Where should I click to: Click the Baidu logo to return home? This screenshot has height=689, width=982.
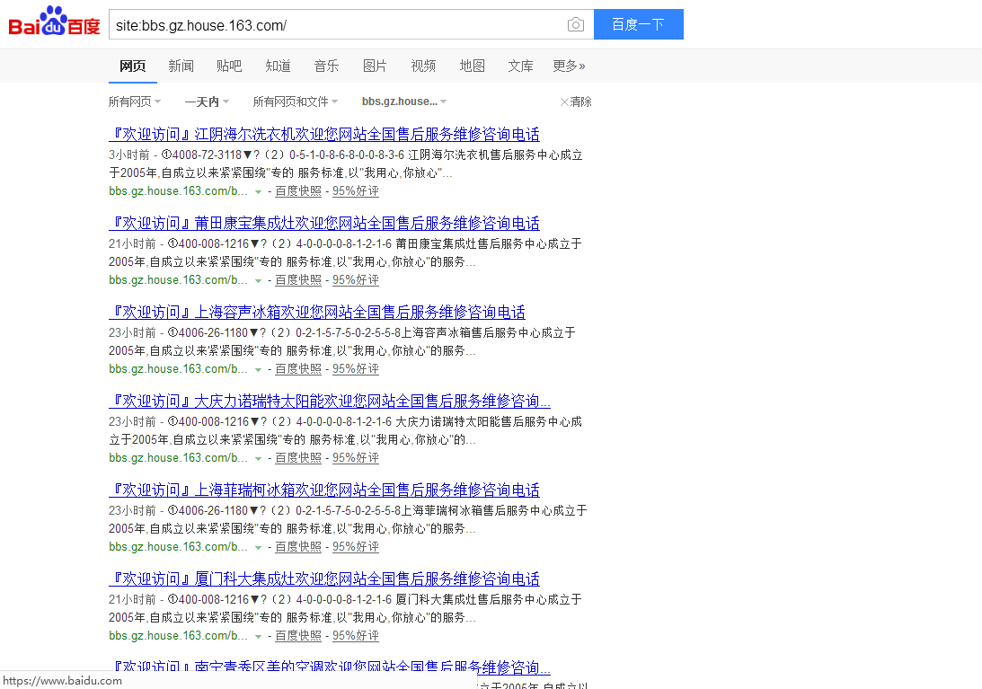click(51, 24)
